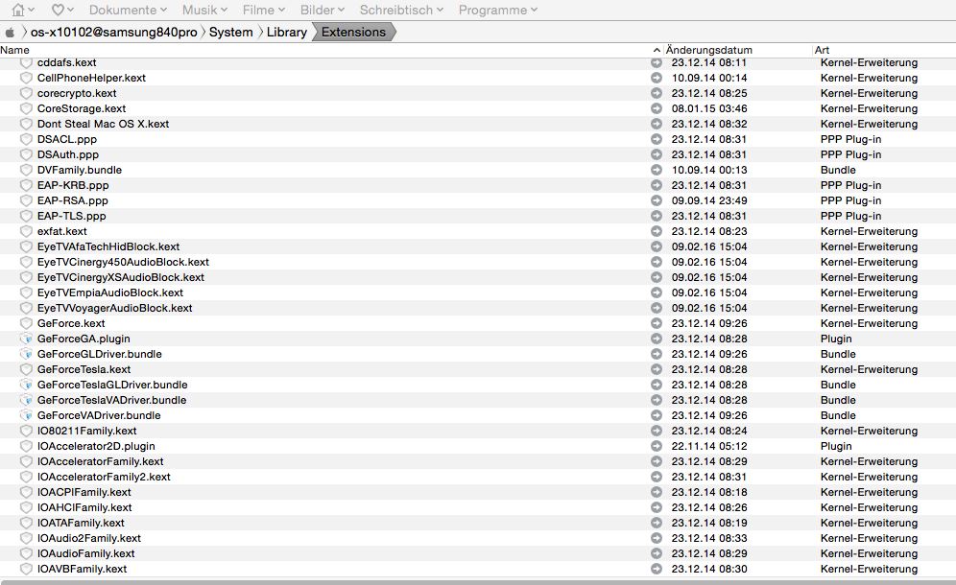This screenshot has height=585, width=956.
Task: Open the Bilder dropdown
Action: coord(322,10)
